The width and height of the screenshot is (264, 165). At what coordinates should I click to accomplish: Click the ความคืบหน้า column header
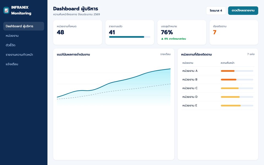227,63
